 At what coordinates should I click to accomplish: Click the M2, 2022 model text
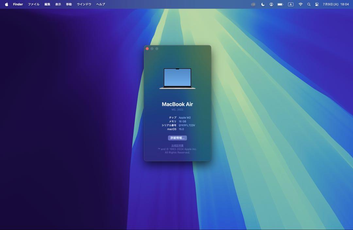[177, 110]
